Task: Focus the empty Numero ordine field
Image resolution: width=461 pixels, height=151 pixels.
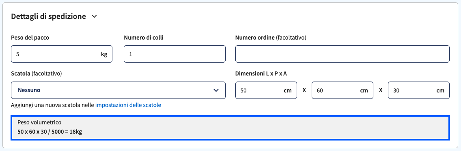Action: pyautogui.click(x=343, y=54)
